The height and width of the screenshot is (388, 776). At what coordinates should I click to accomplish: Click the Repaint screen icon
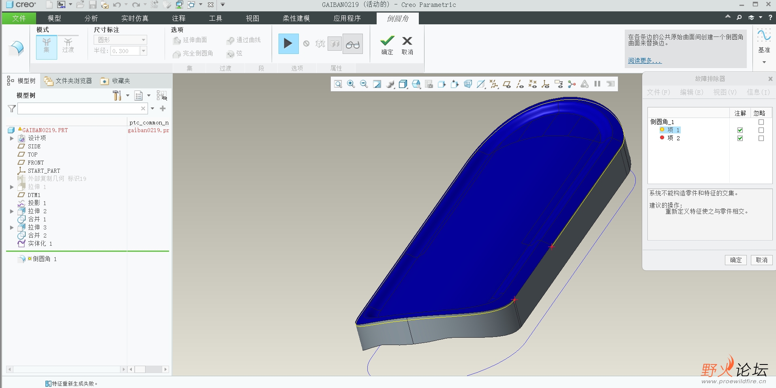point(377,84)
